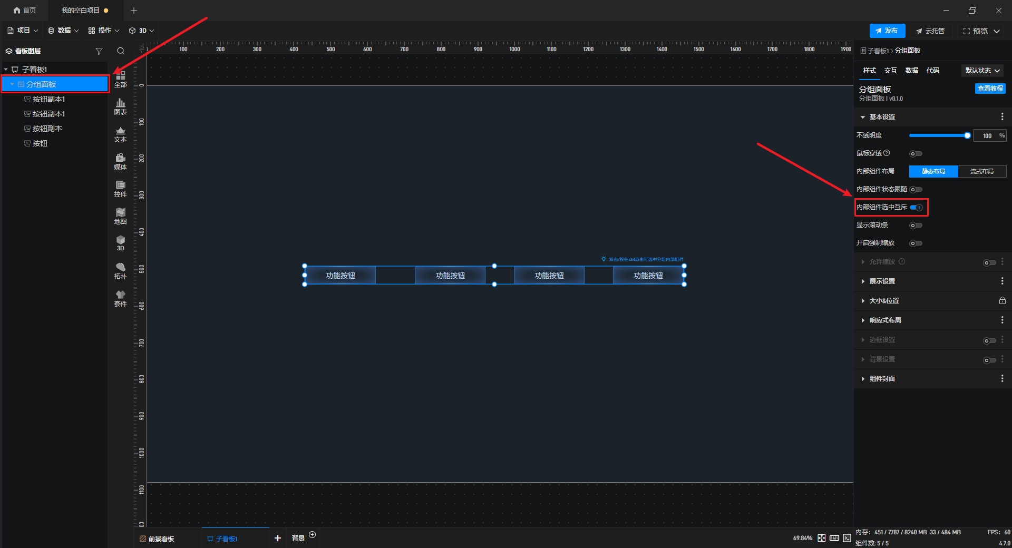Turn on the 鼠标穿透 toggle
The width and height of the screenshot is (1012, 548).
[916, 154]
